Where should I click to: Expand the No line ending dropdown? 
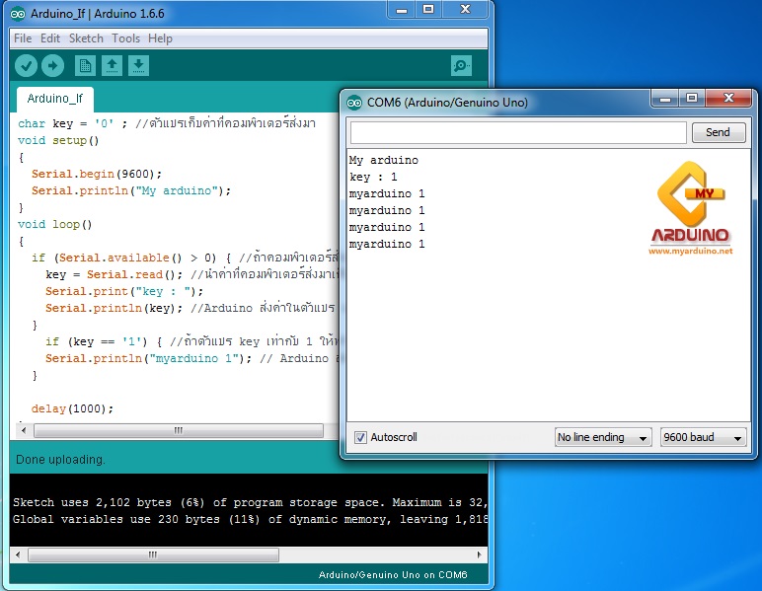coord(603,437)
